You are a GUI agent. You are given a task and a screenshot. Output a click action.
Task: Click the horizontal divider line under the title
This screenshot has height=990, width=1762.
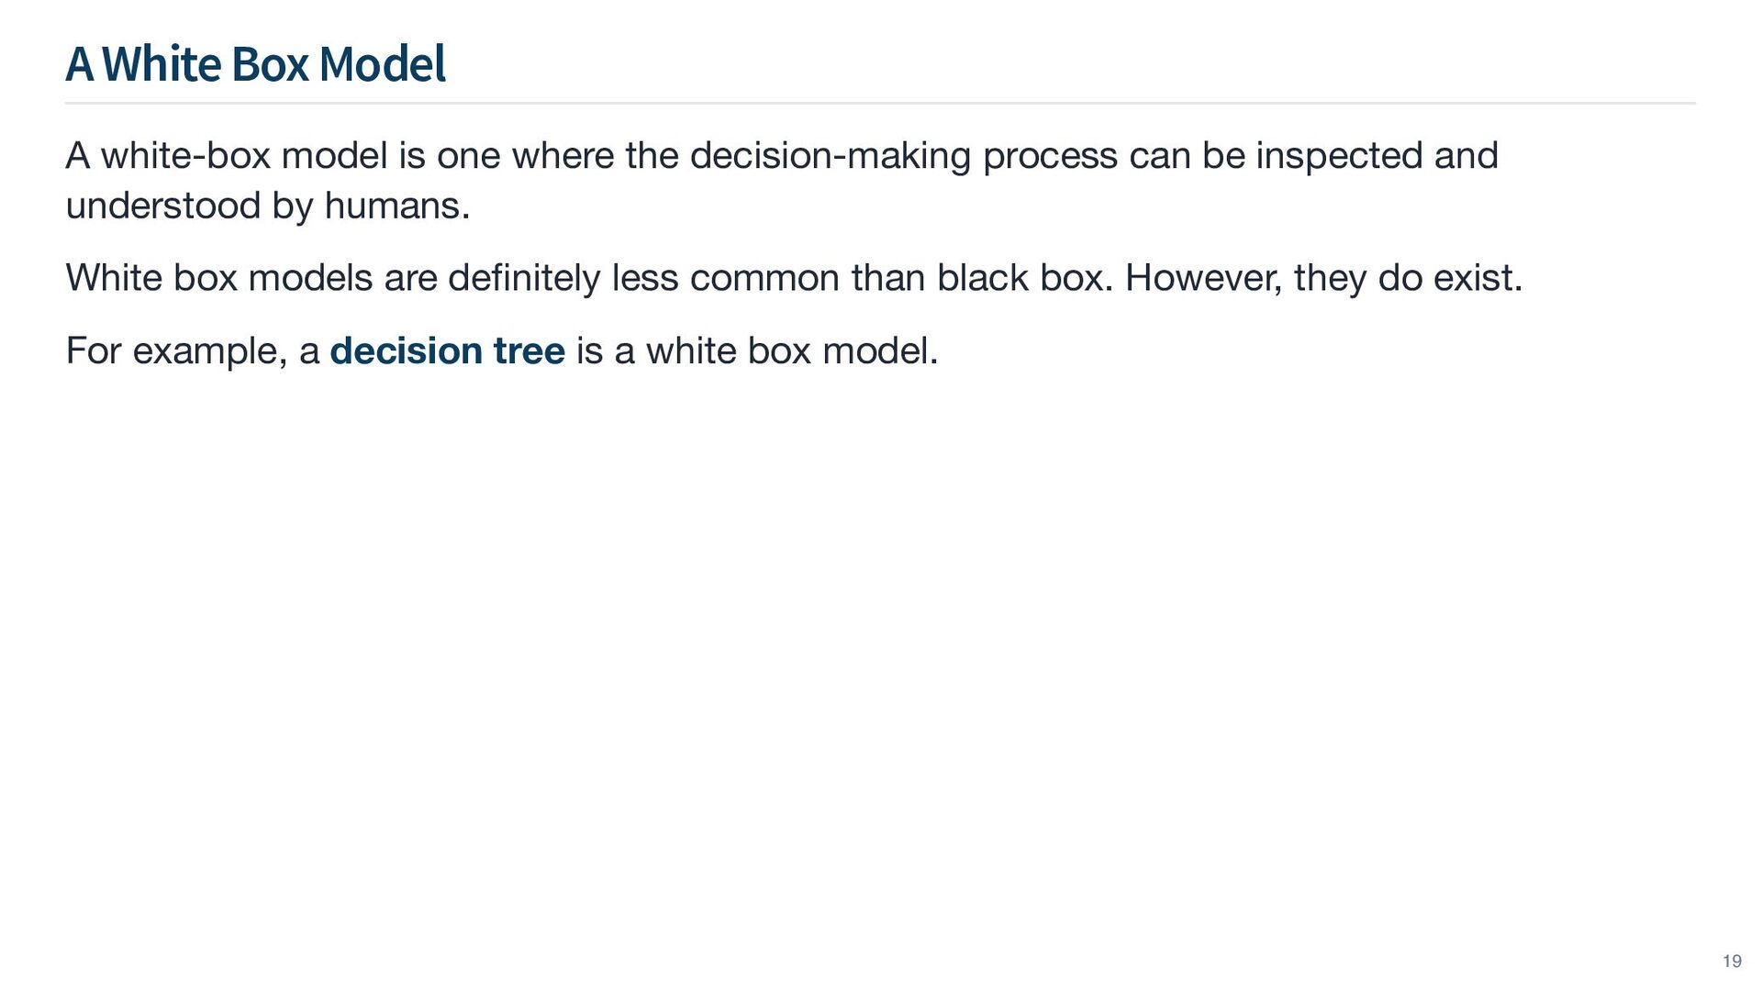pyautogui.click(x=879, y=104)
